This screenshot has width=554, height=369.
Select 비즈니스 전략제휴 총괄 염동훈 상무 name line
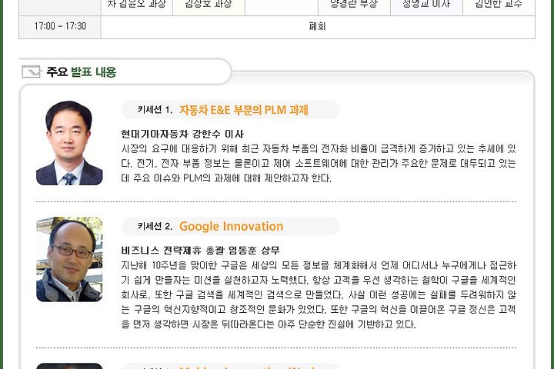click(x=200, y=251)
